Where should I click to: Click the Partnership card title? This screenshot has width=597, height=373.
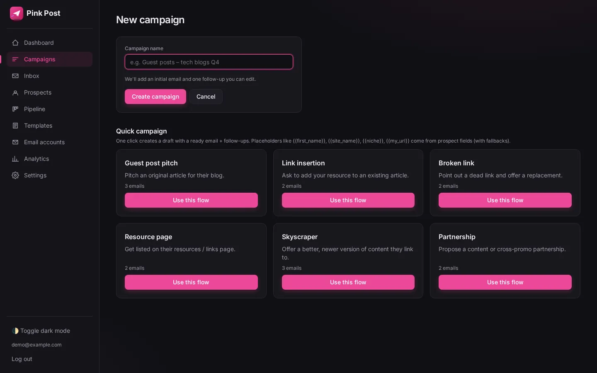(457, 237)
